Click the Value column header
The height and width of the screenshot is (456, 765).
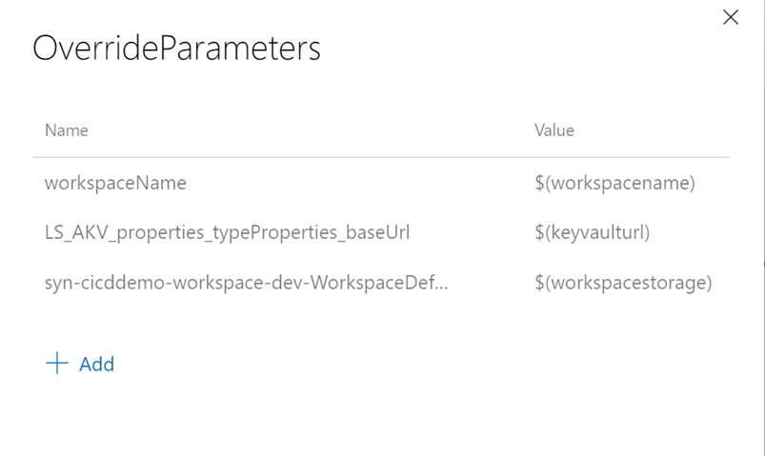pyautogui.click(x=554, y=130)
